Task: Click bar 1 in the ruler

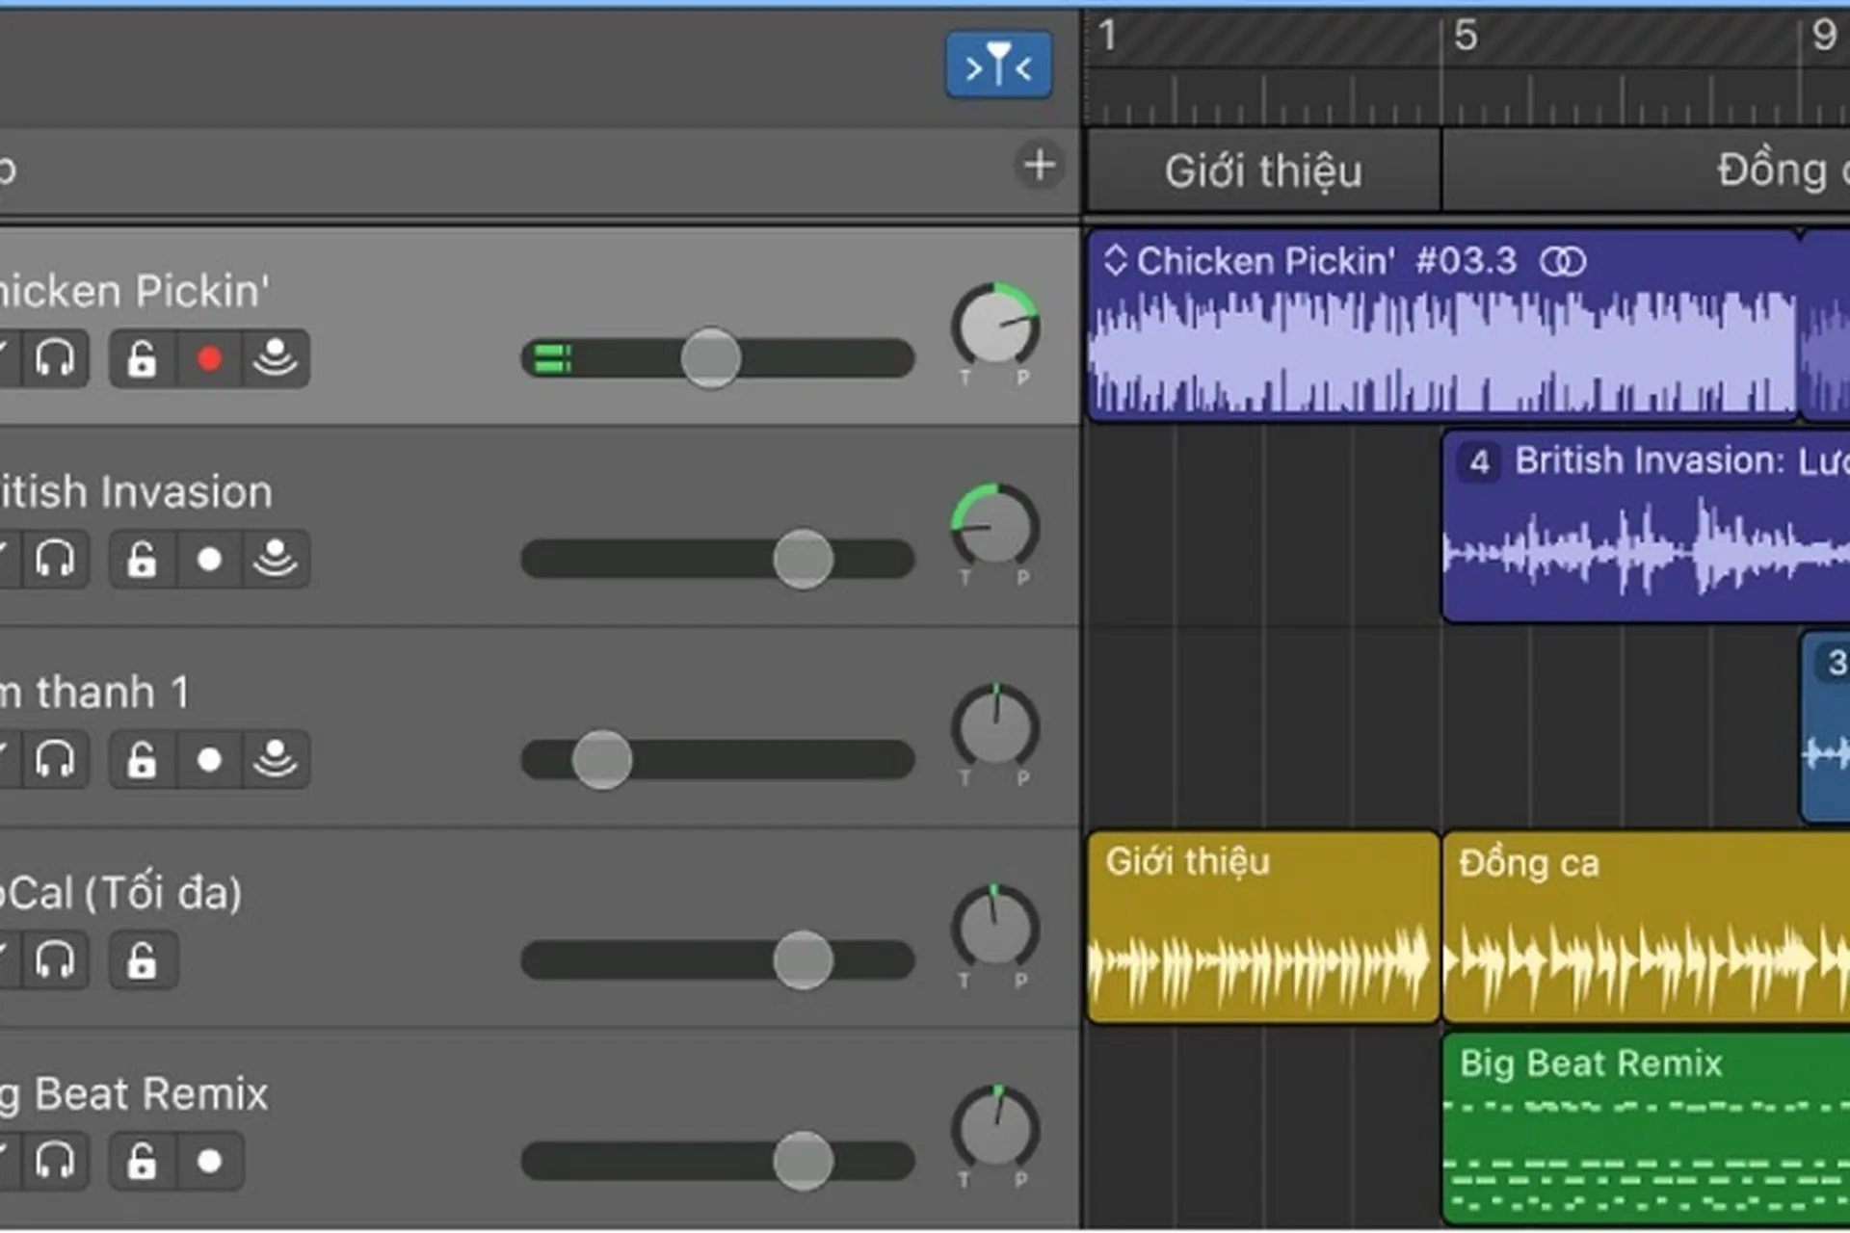Action: point(1108,36)
